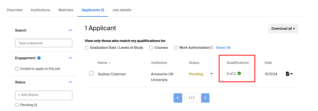Sort applicants by Name column arrows

110,63
